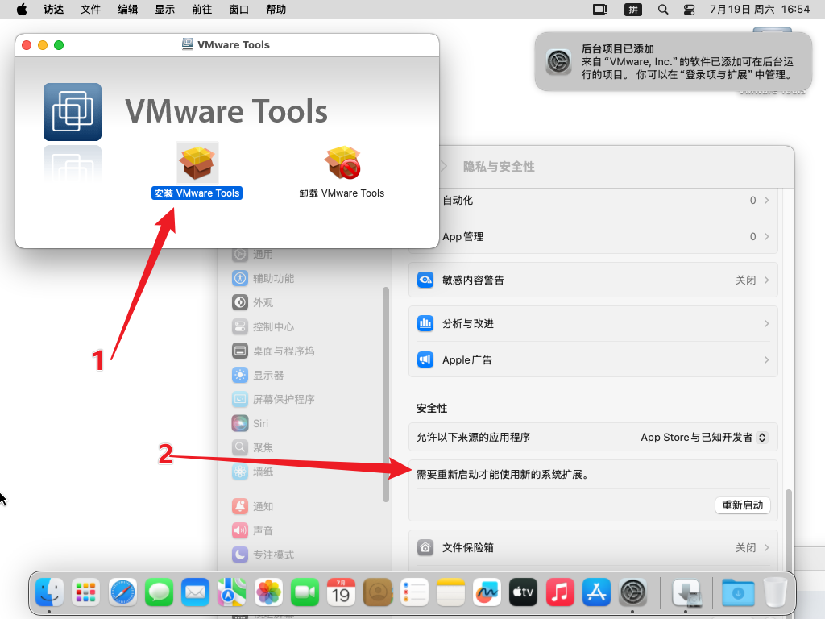Open System Settings from the Dock
This screenshot has width=825, height=619.
click(x=633, y=592)
